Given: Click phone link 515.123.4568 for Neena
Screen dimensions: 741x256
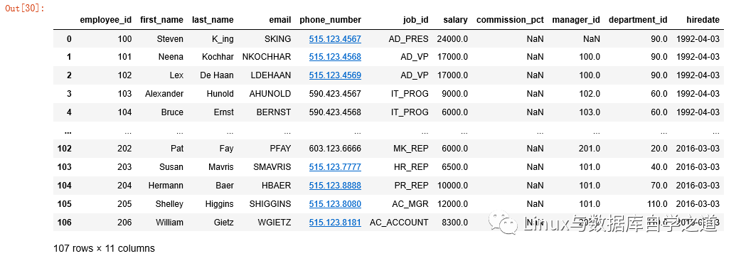Looking at the screenshot, I should coord(335,57).
